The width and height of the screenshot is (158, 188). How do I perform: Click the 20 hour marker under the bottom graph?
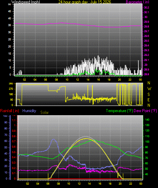[120, 184]
